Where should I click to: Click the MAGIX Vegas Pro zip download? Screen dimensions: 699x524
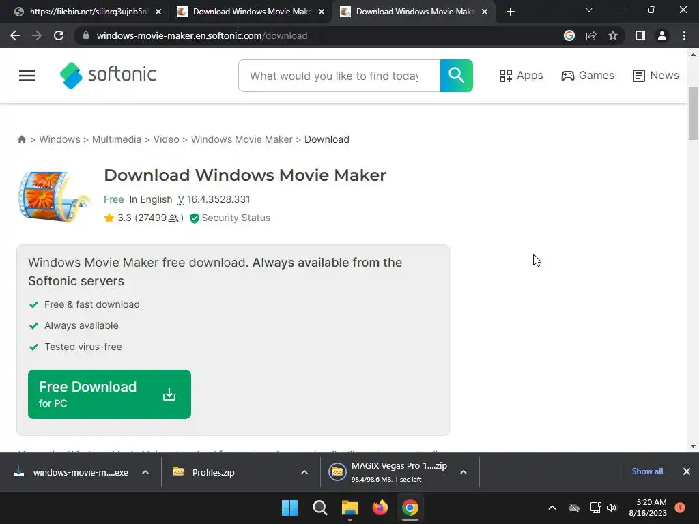click(388, 472)
